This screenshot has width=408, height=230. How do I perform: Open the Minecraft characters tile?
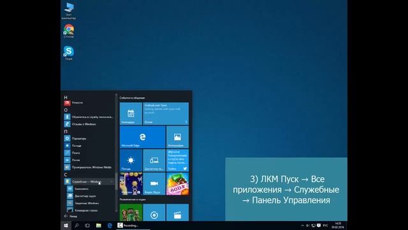131,212
